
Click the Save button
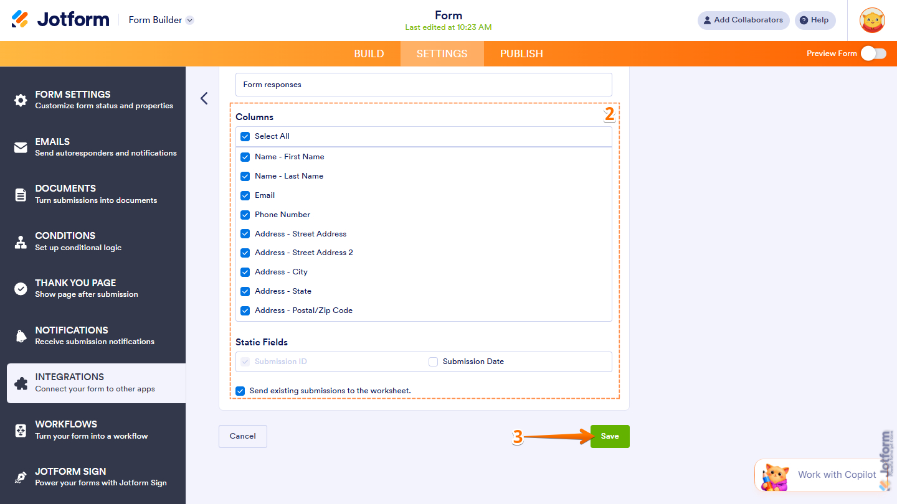(609, 436)
